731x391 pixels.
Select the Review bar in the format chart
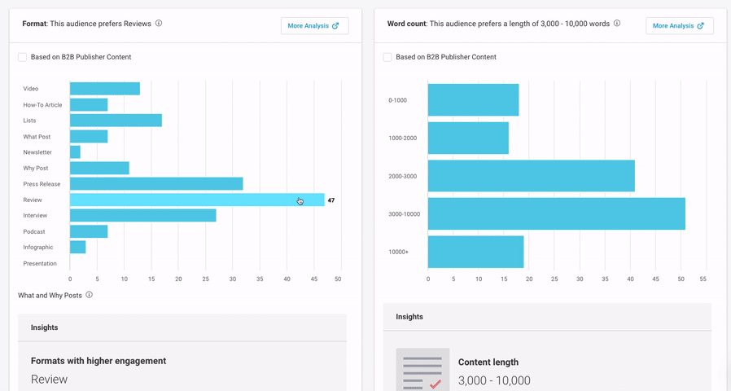coord(197,200)
